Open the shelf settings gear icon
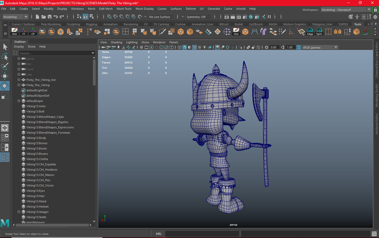Image resolution: width=379 pixels, height=238 pixels. click(5, 34)
